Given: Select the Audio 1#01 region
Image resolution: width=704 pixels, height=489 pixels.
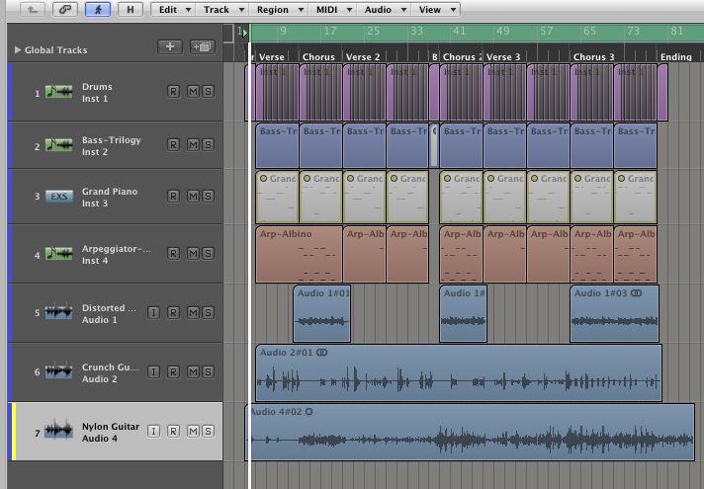Looking at the screenshot, I should point(322,313).
